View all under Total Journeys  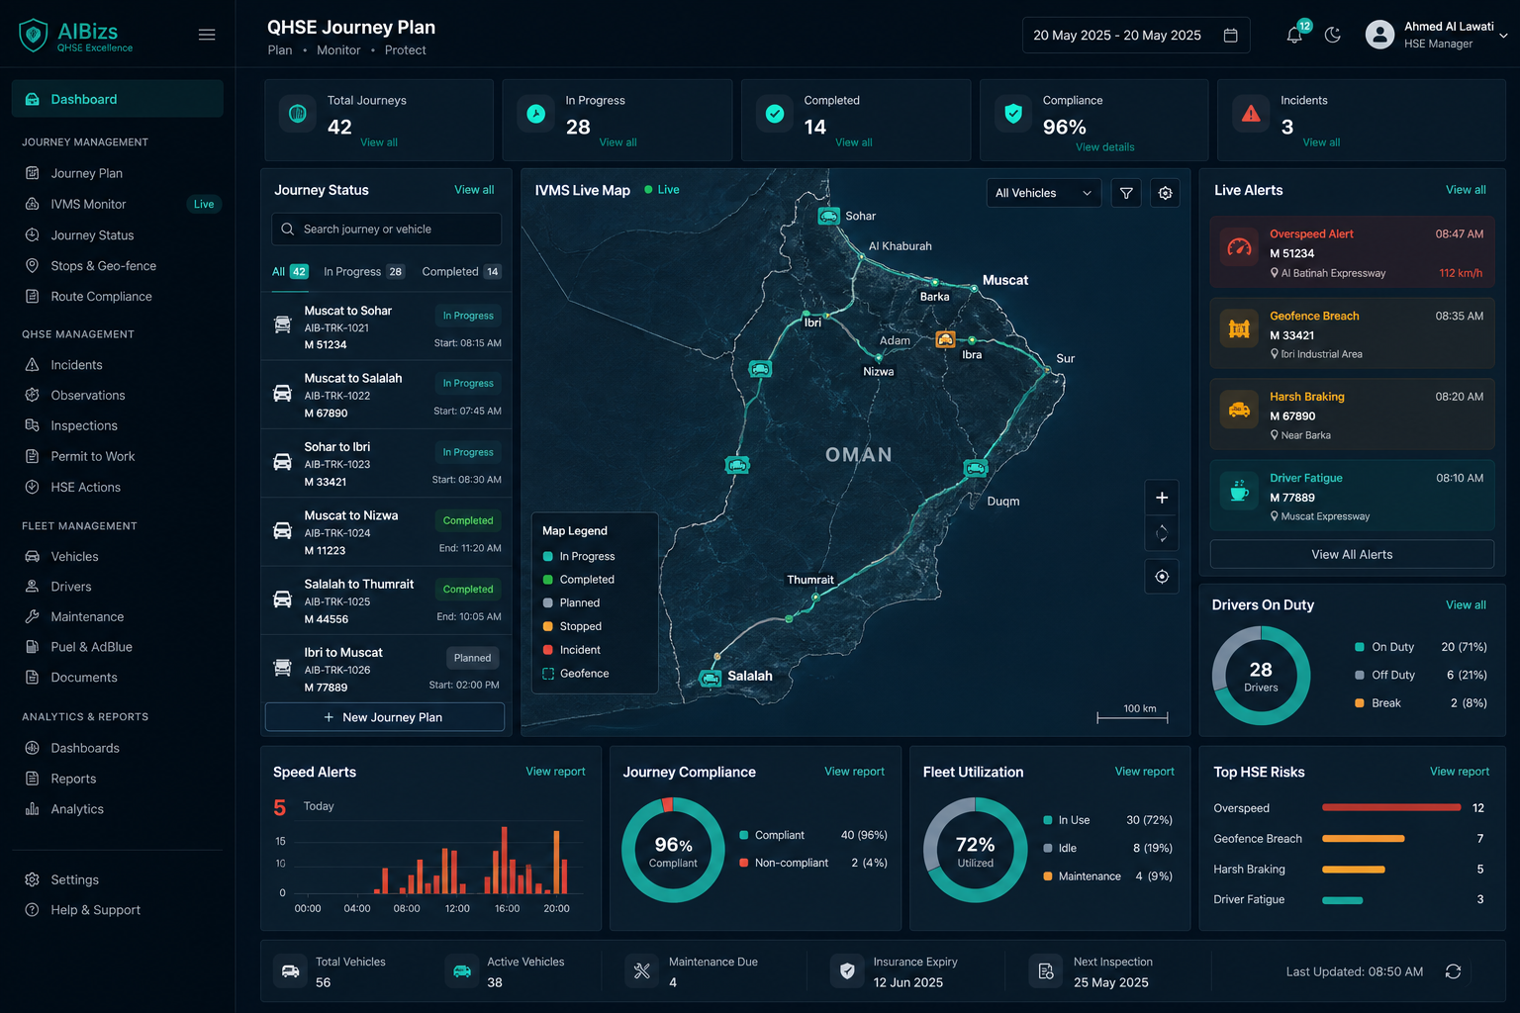pyautogui.click(x=379, y=142)
